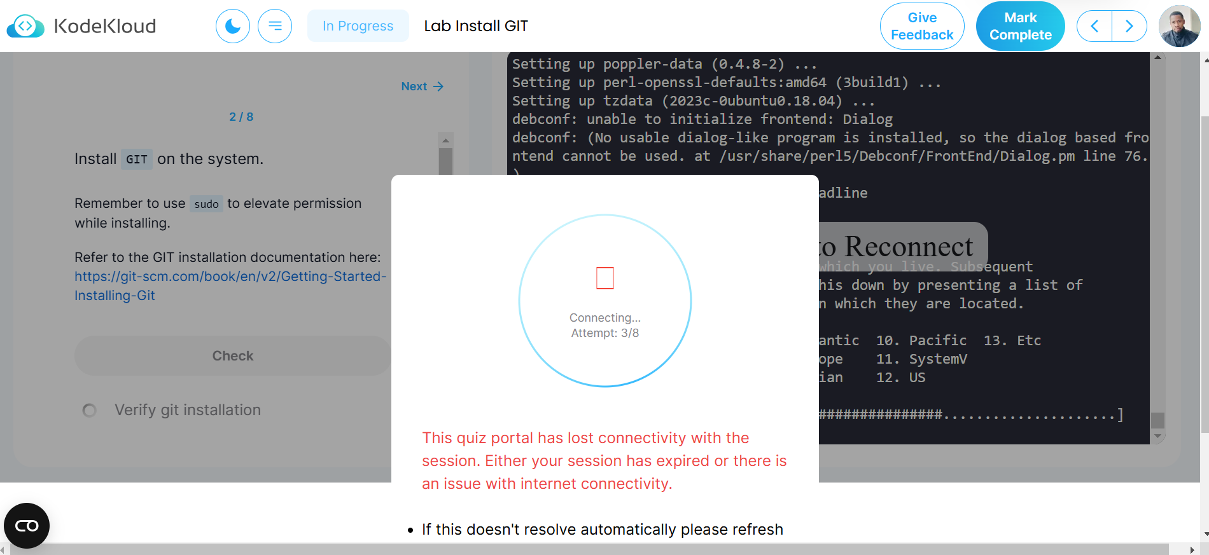Click the terminal scrollbar down arrow
The width and height of the screenshot is (1209, 555).
1158,437
